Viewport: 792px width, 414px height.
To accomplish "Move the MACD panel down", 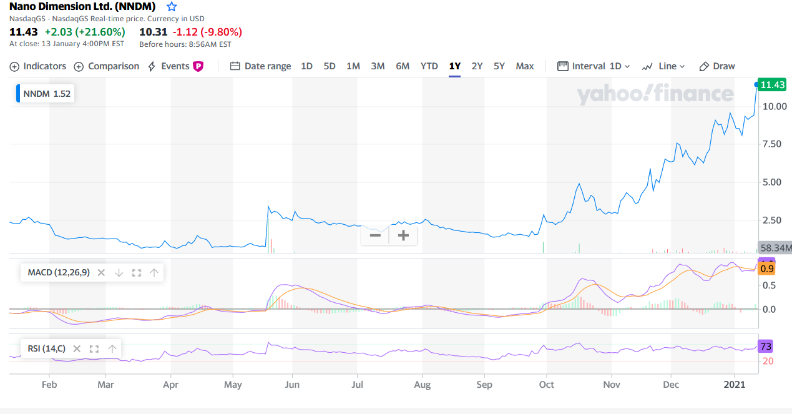I will tap(119, 272).
